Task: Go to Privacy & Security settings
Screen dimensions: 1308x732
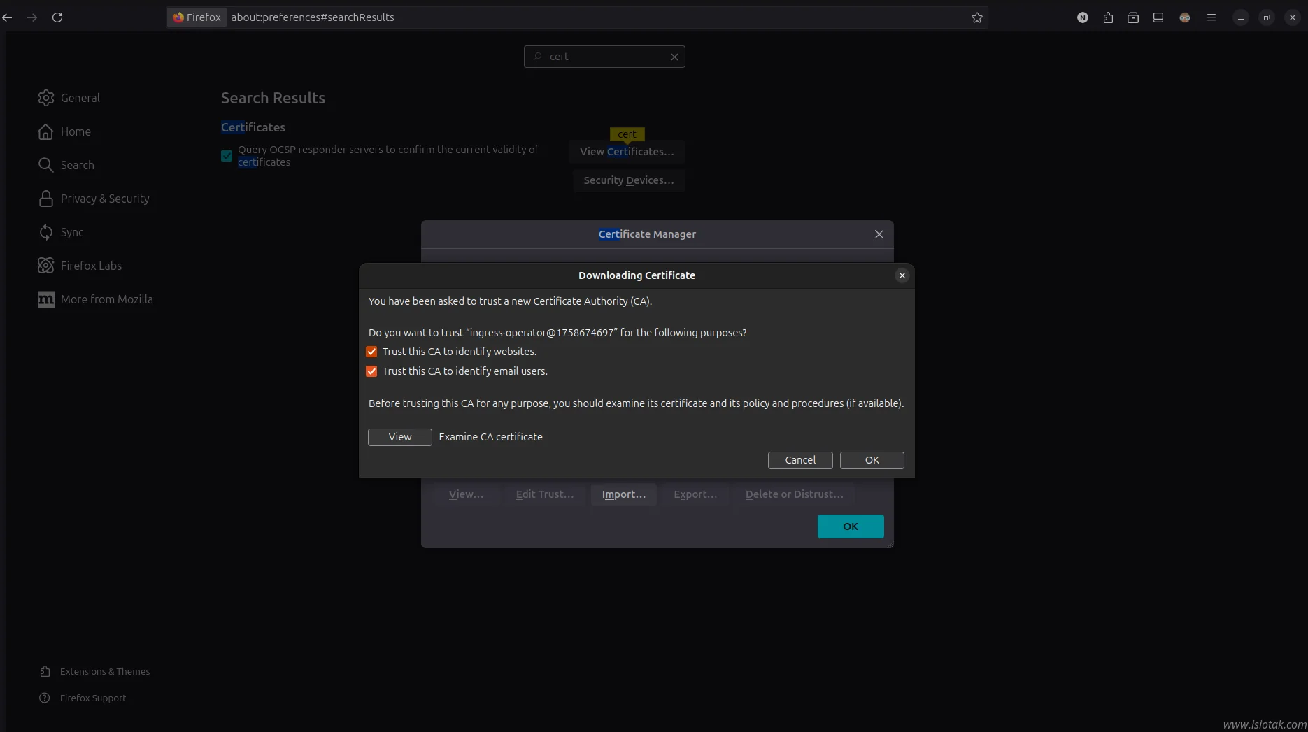Action: pyautogui.click(x=94, y=199)
